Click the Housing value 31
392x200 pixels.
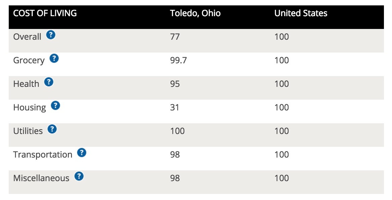point(175,107)
